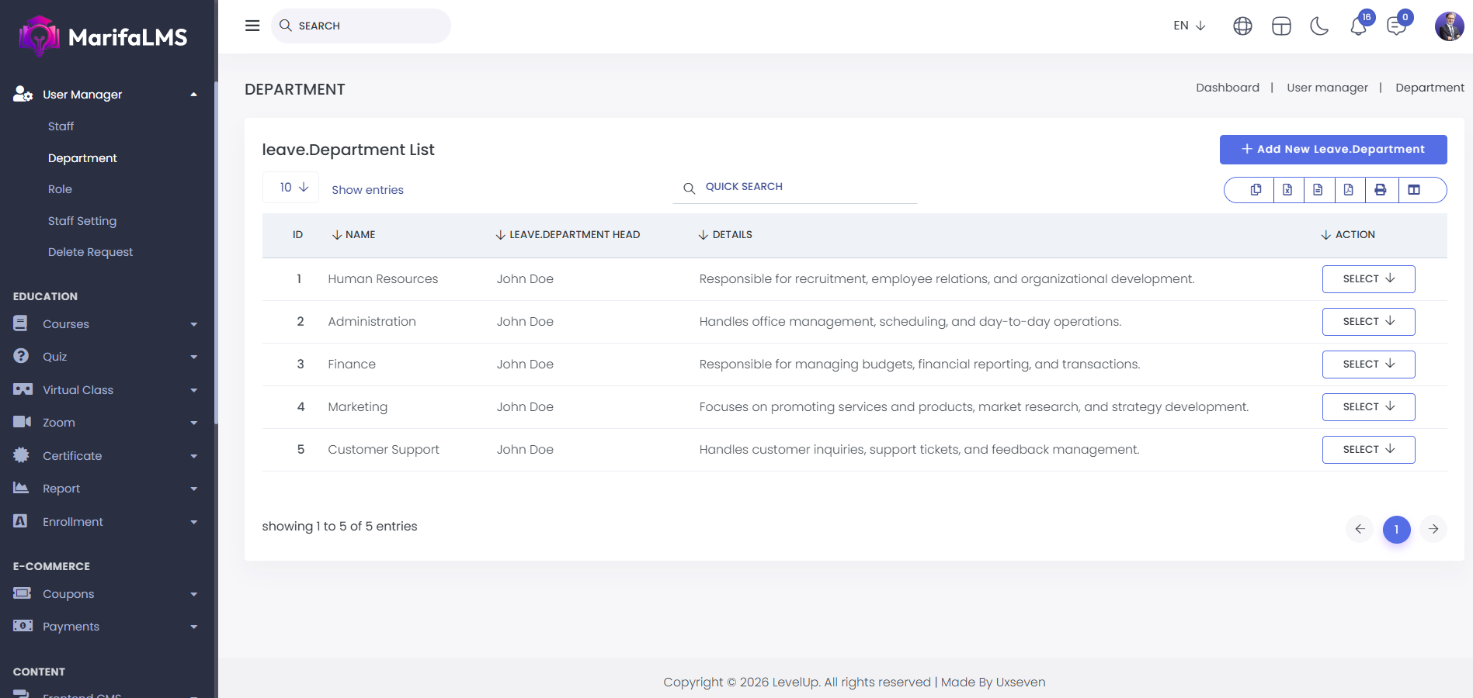Screen dimensions: 1473x698
Task: Toggle dark mode with moon icon
Action: click(1319, 26)
